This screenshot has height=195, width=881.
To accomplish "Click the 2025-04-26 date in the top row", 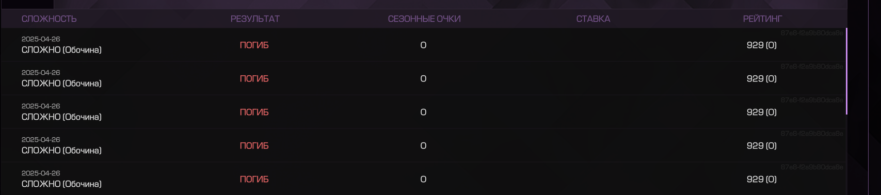I will click(x=41, y=39).
